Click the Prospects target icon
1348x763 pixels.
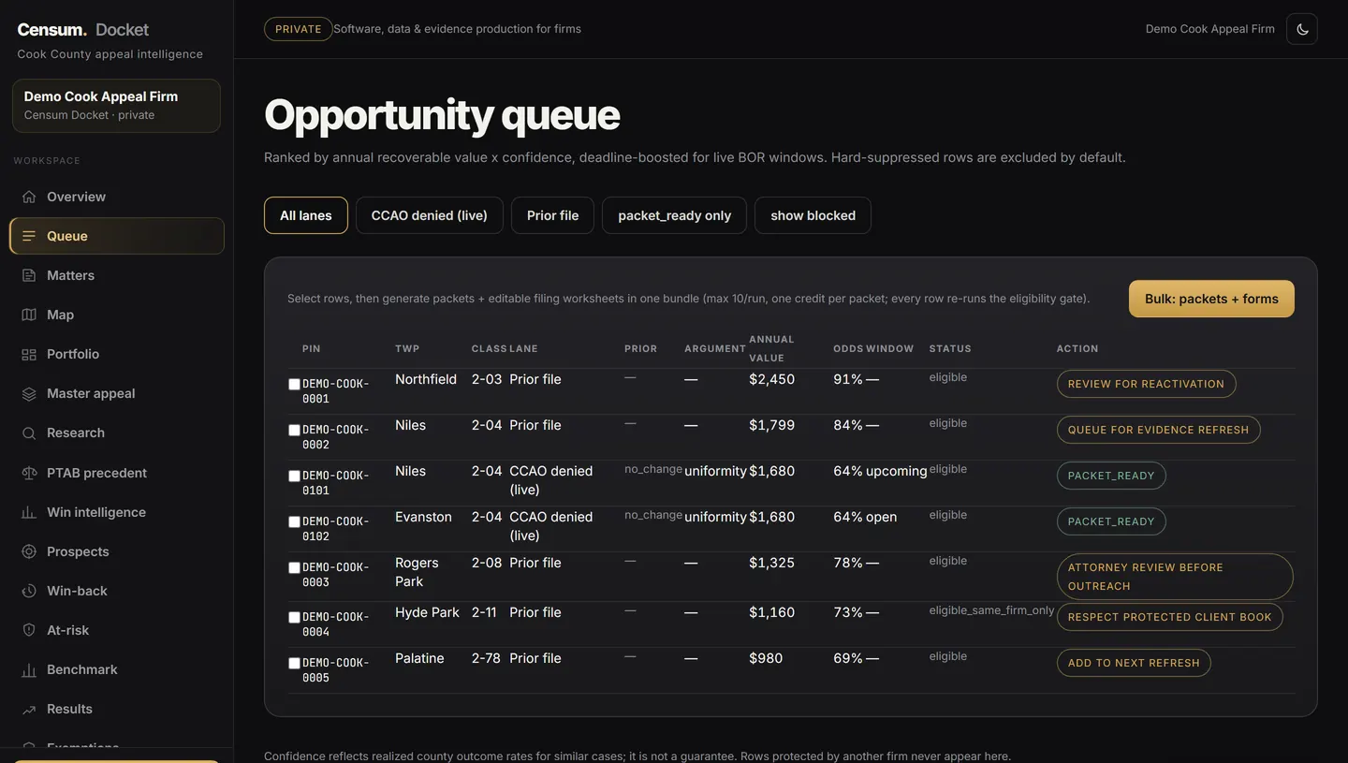click(x=29, y=551)
